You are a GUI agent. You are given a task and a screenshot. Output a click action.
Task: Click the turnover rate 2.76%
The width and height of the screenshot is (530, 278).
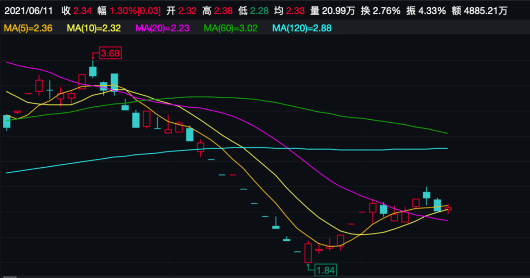[x=387, y=11]
